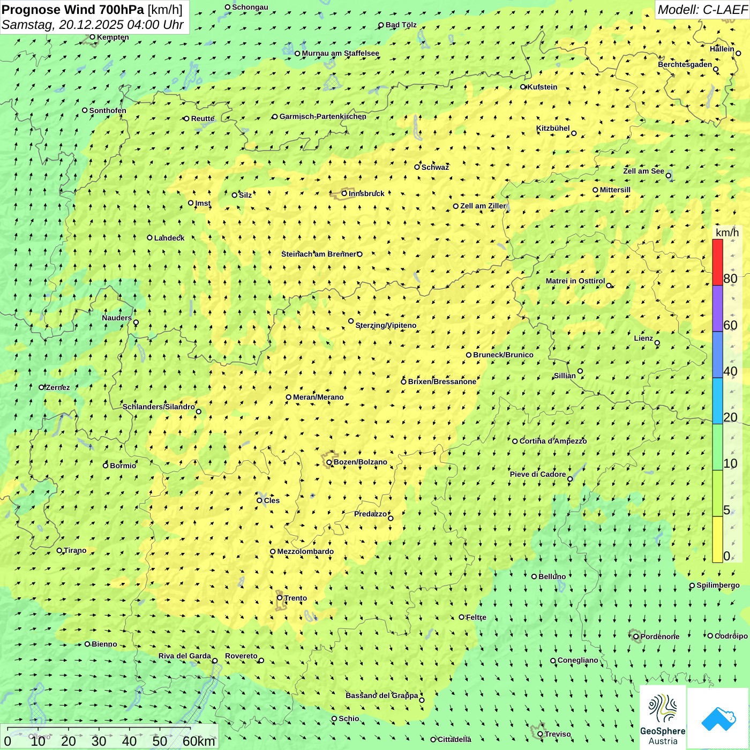
Task: Click the Sterzing/Vipiteno city marker
Action: [351, 321]
